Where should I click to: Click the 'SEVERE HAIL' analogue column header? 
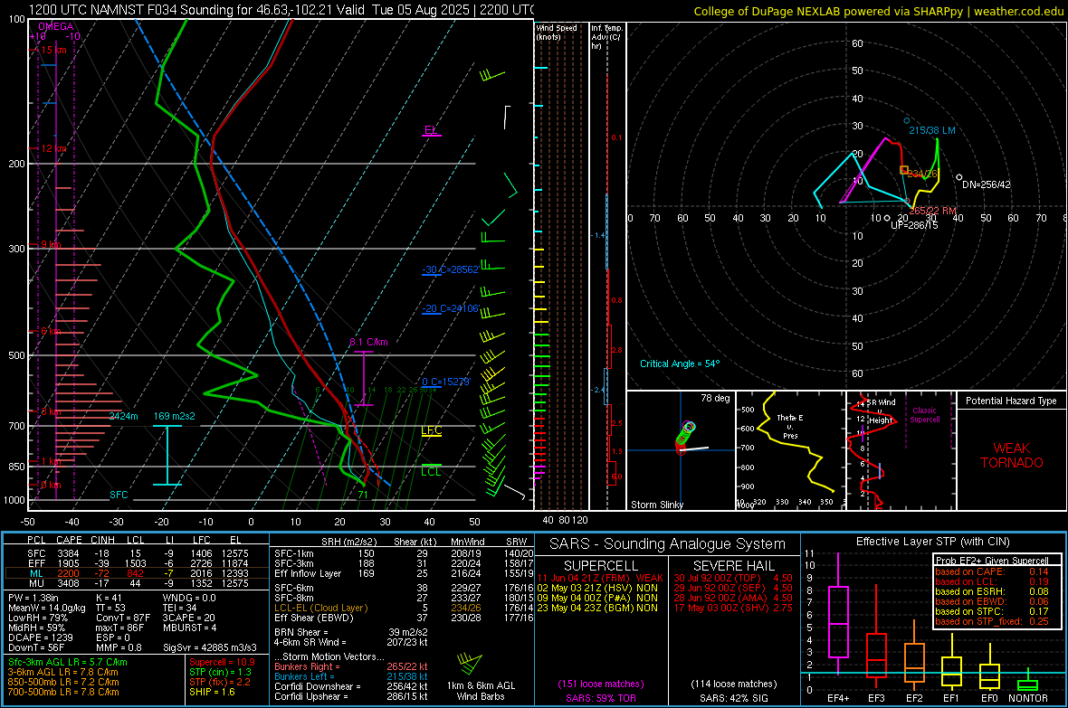tap(733, 566)
